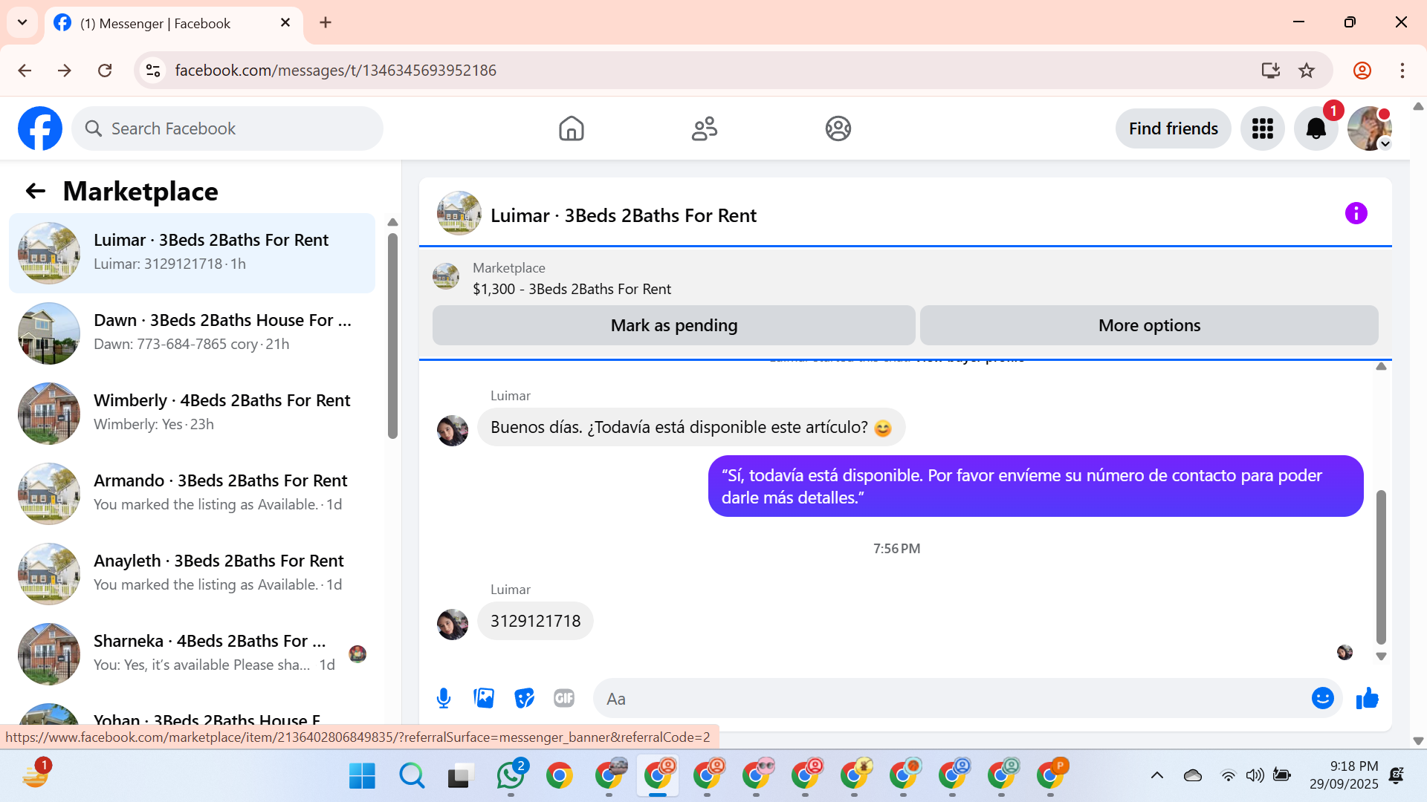This screenshot has height=802, width=1427.
Task: Open the volume control in system tray
Action: pos(1255,776)
